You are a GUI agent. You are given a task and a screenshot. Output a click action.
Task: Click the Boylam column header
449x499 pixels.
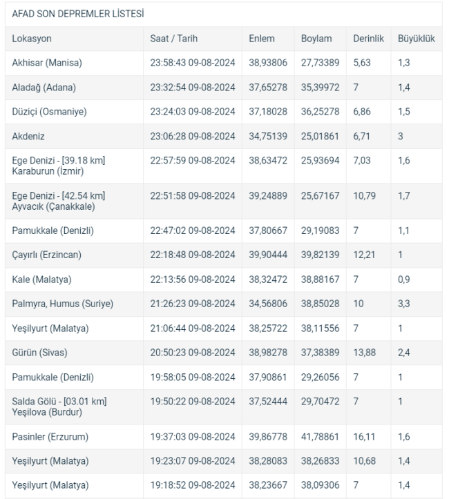[316, 39]
